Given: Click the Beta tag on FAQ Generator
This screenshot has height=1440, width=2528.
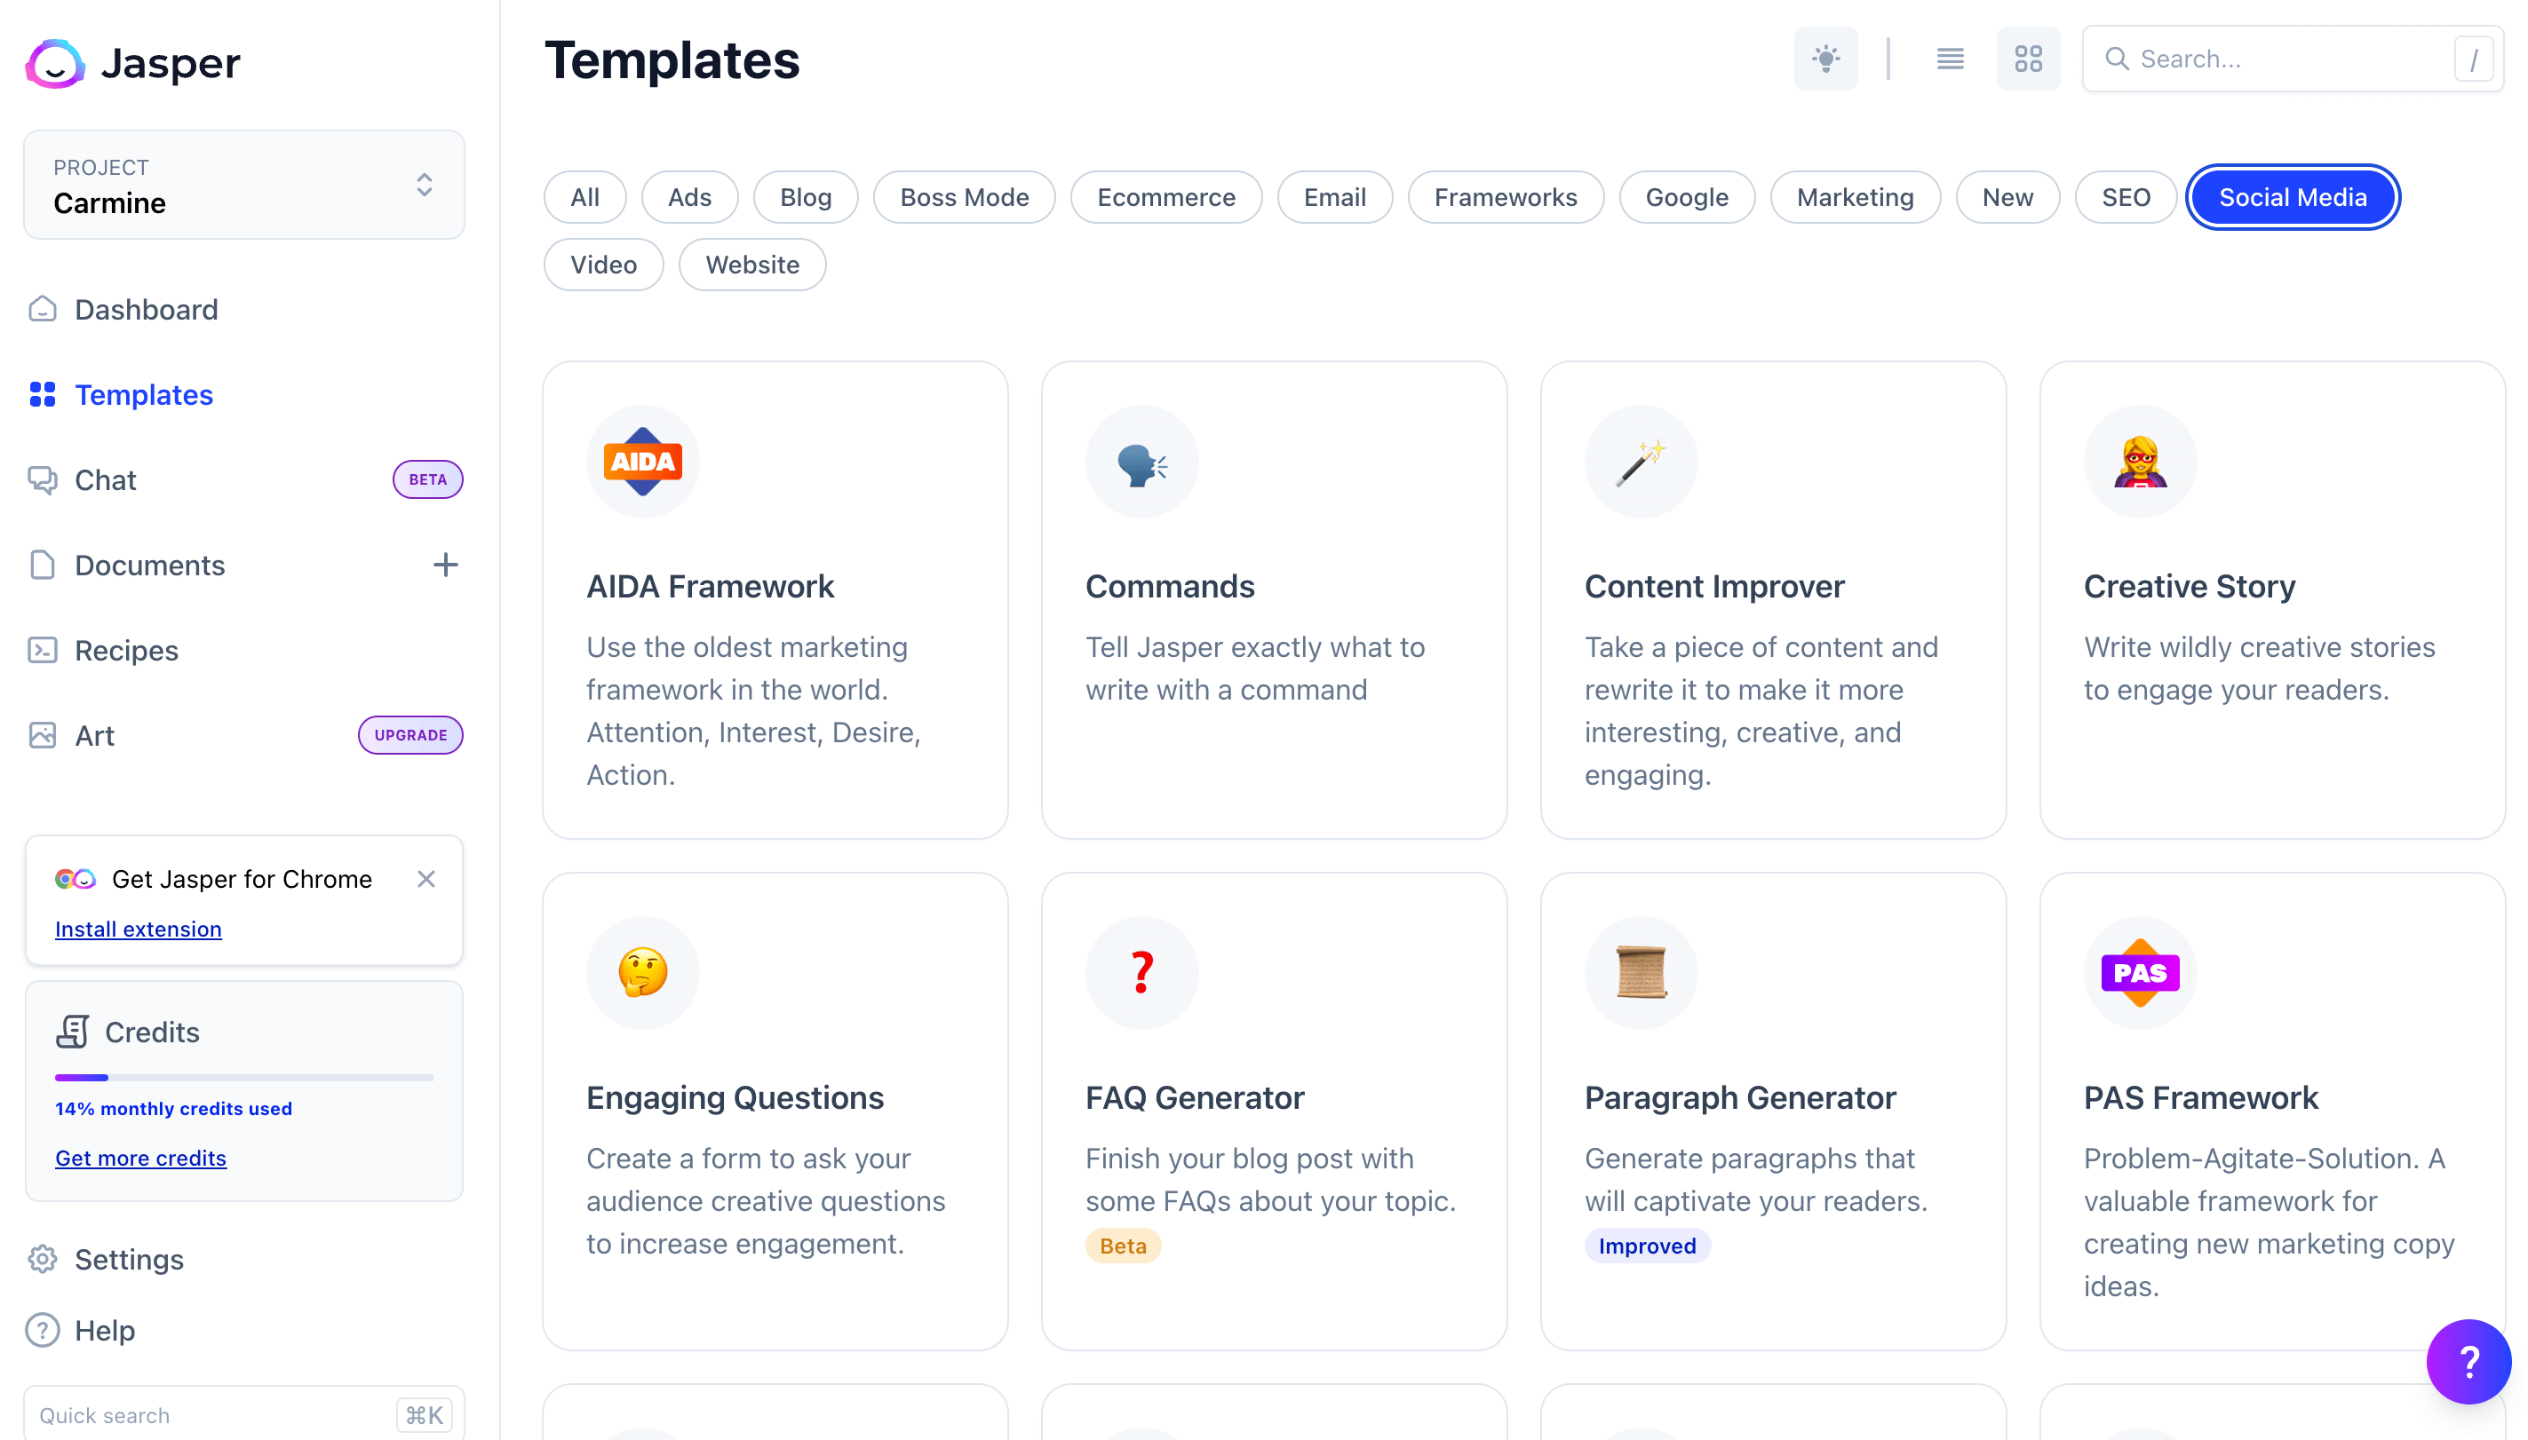Looking at the screenshot, I should tap(1123, 1246).
